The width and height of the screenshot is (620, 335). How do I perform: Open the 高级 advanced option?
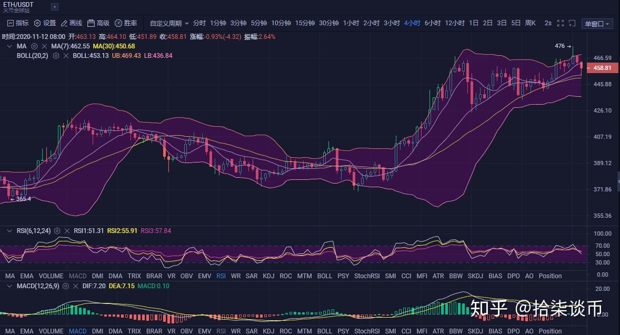(98, 23)
